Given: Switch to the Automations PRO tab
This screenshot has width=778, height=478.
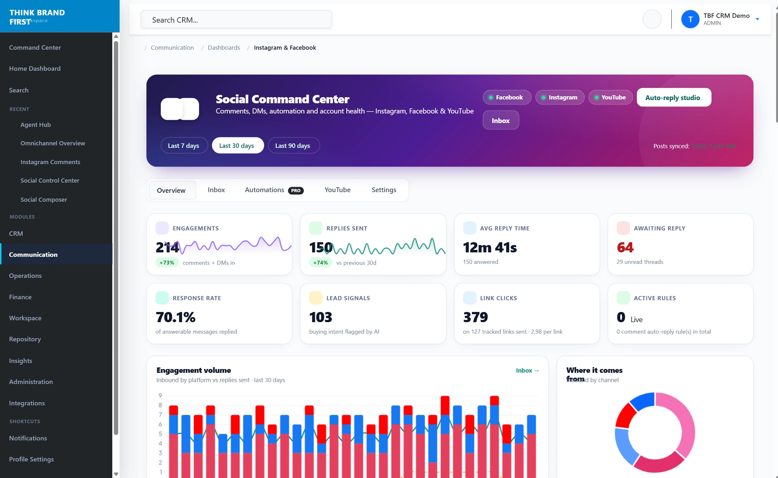Looking at the screenshot, I should click(274, 190).
